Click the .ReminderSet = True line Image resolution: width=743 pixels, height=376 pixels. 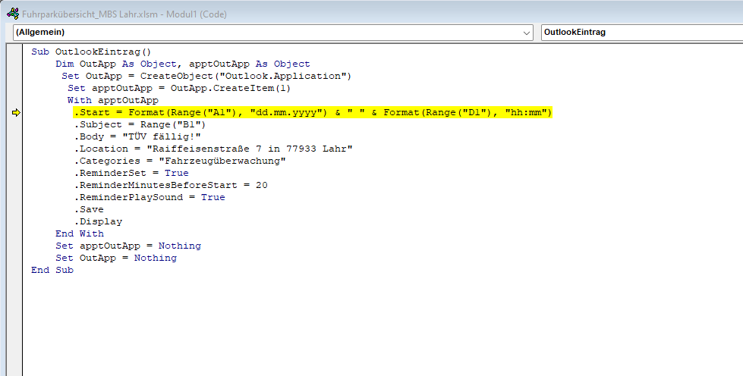click(131, 173)
